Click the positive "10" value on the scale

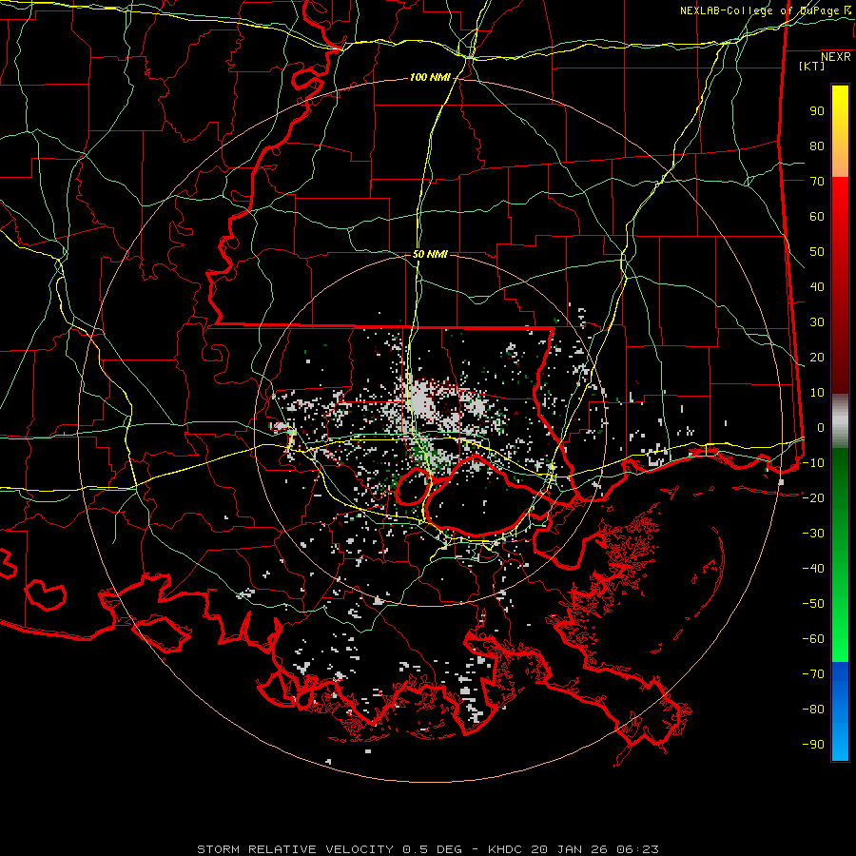817,393
